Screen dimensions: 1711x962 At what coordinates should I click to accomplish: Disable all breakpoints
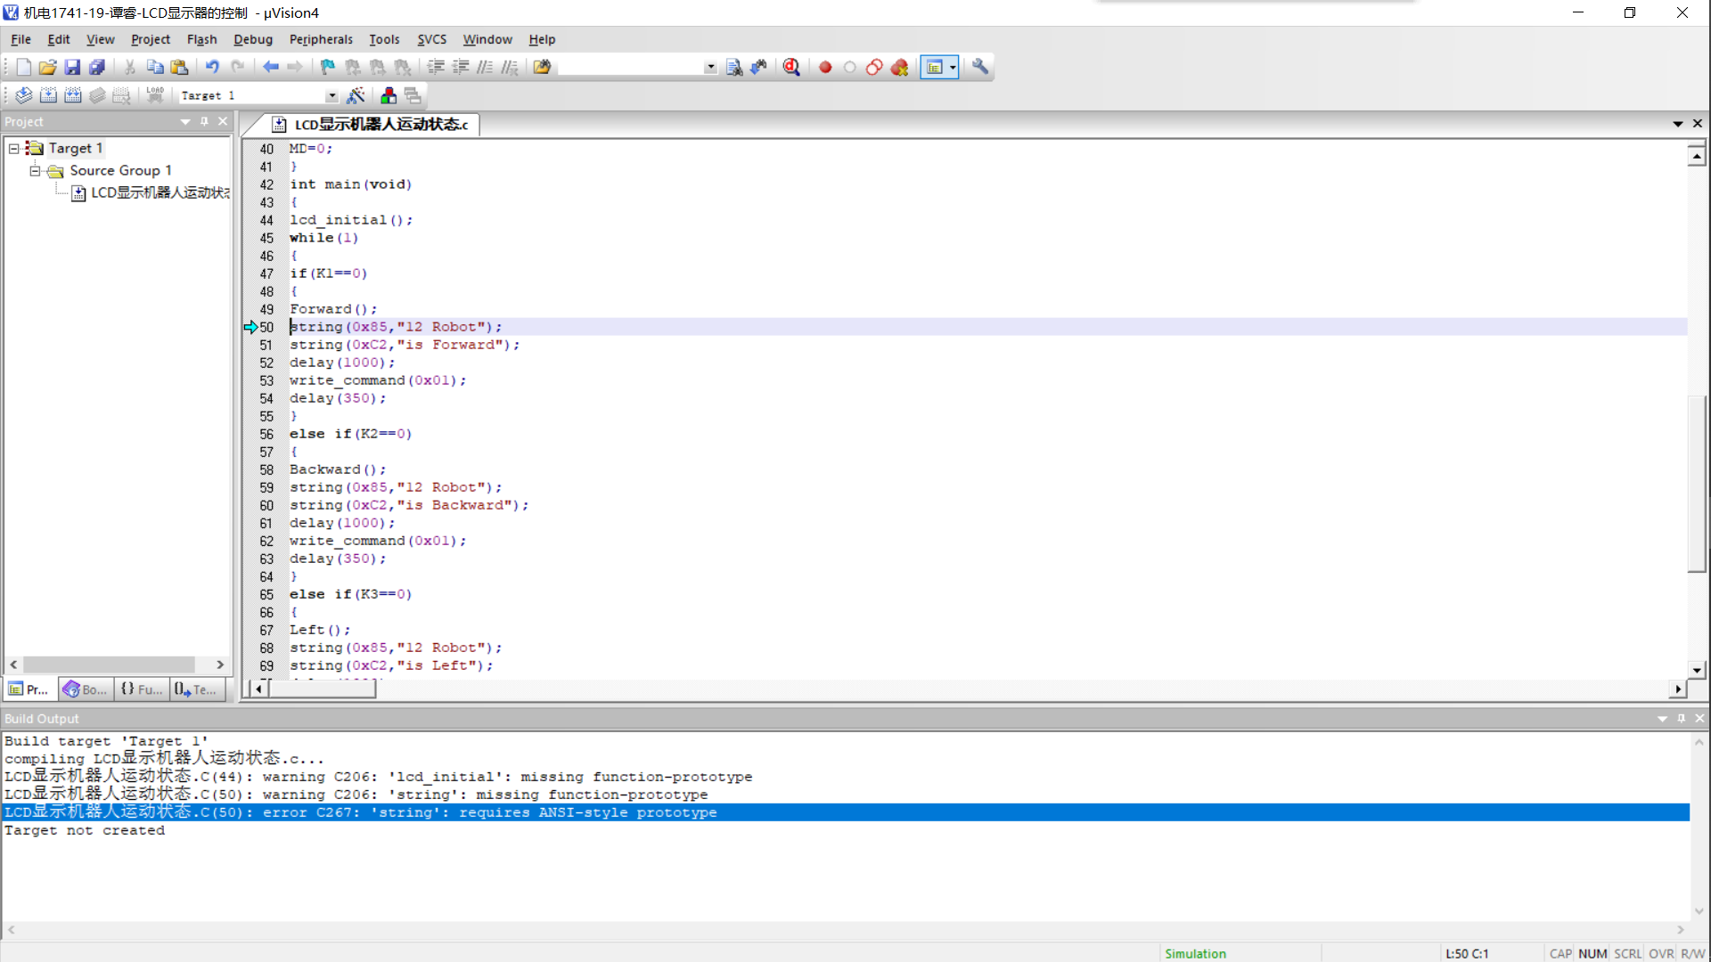pos(874,67)
